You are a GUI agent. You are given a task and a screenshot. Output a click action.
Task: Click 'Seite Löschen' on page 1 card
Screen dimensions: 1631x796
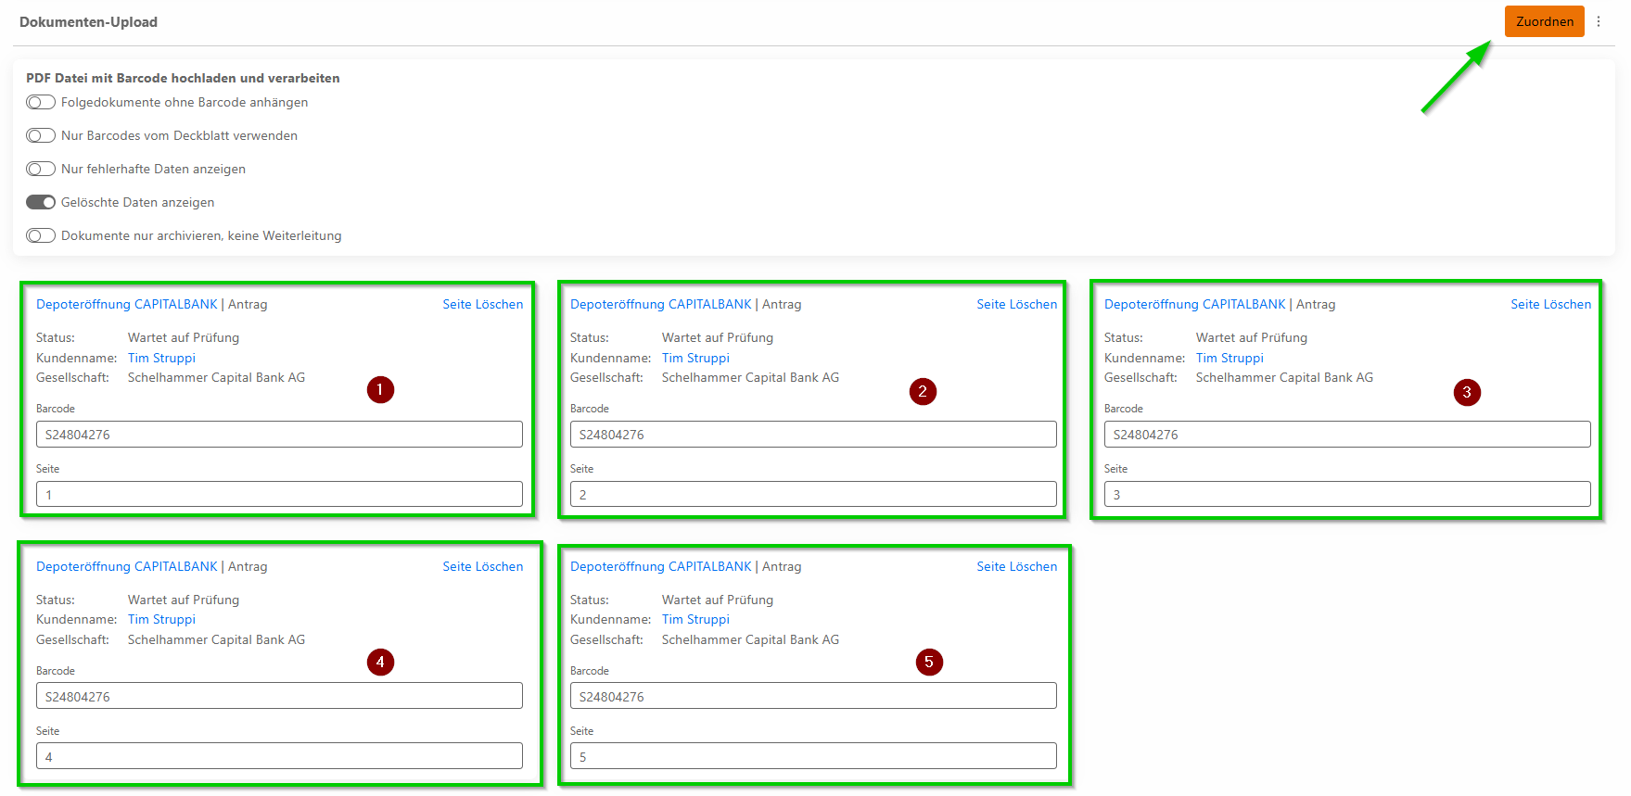click(482, 304)
